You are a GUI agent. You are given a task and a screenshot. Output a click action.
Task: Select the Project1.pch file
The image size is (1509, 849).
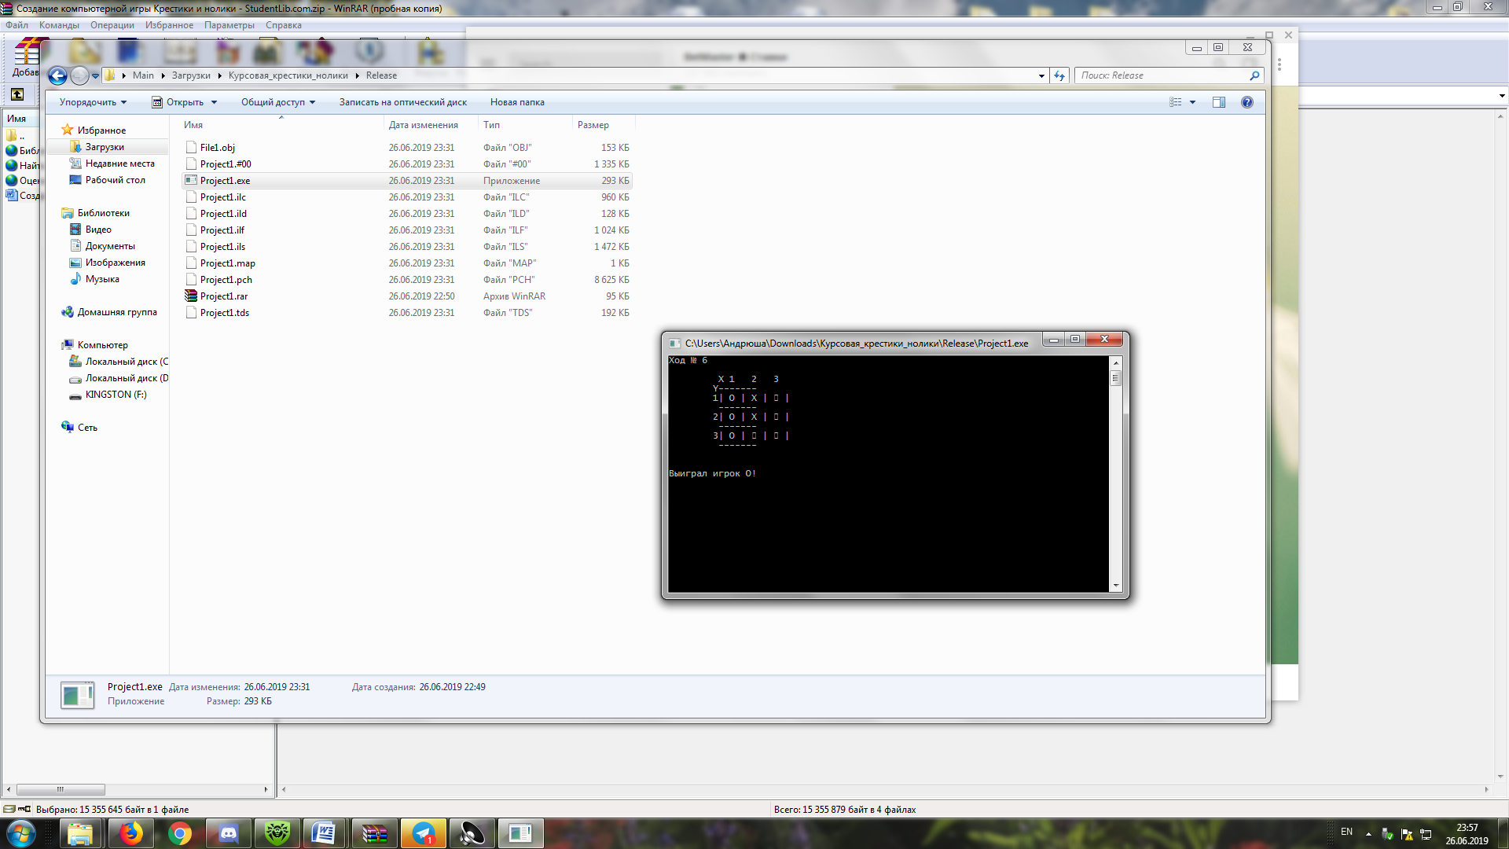226,280
